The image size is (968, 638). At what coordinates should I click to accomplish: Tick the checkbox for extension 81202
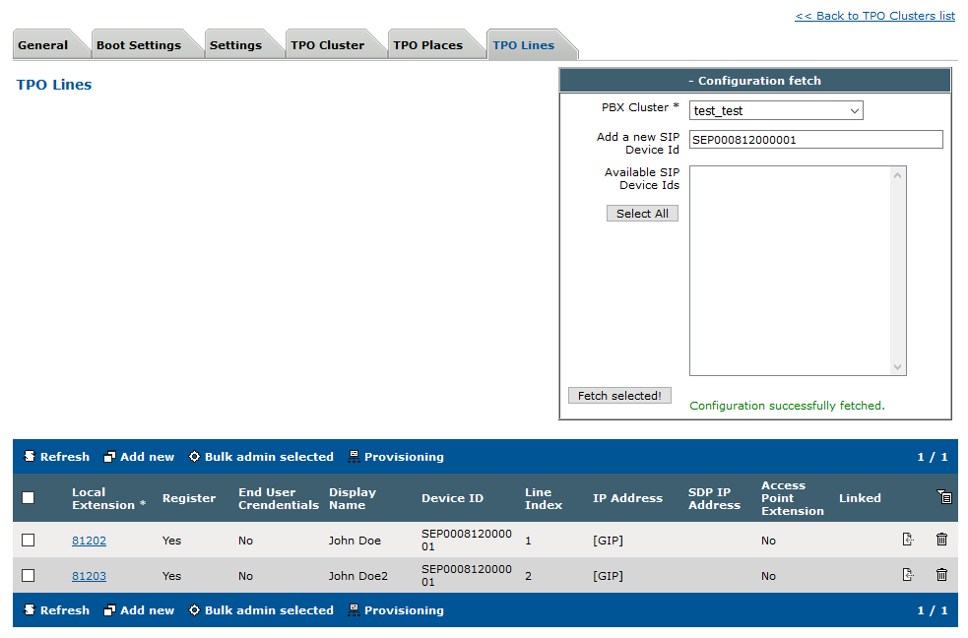[x=29, y=541]
